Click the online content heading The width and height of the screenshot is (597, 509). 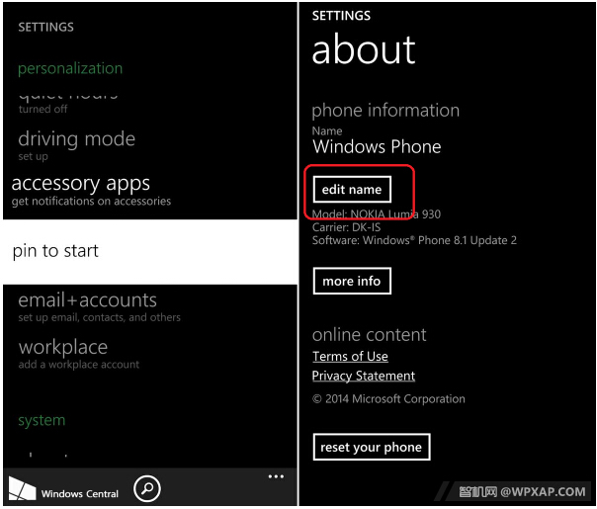click(369, 335)
